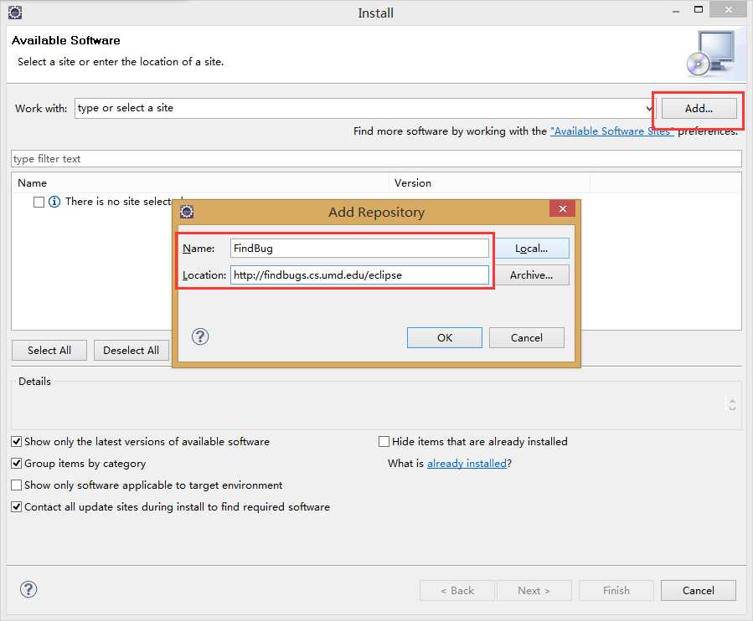Enable 'Show only software applicable to target environment'
The width and height of the screenshot is (753, 621).
click(x=16, y=485)
